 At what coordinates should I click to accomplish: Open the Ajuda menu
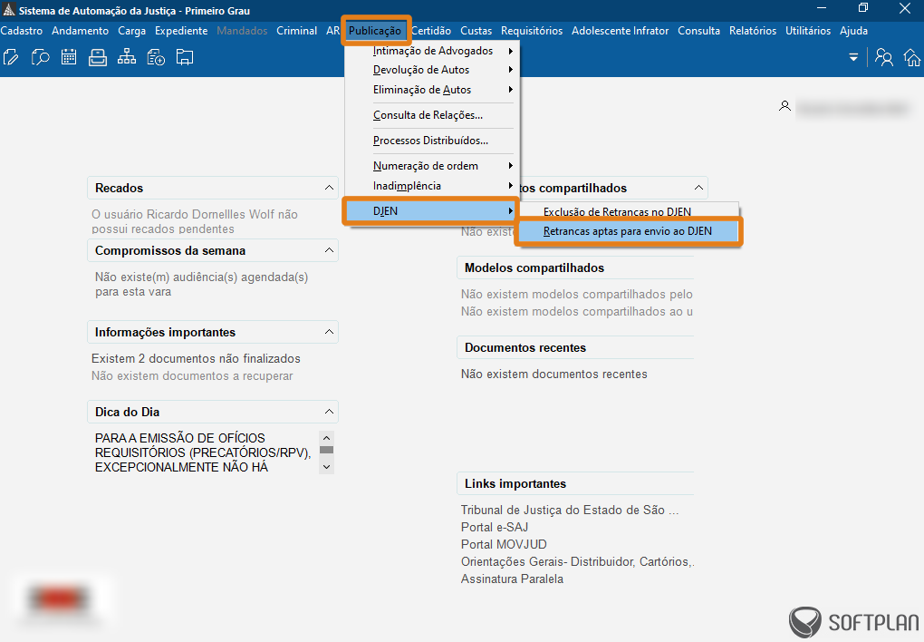point(854,31)
